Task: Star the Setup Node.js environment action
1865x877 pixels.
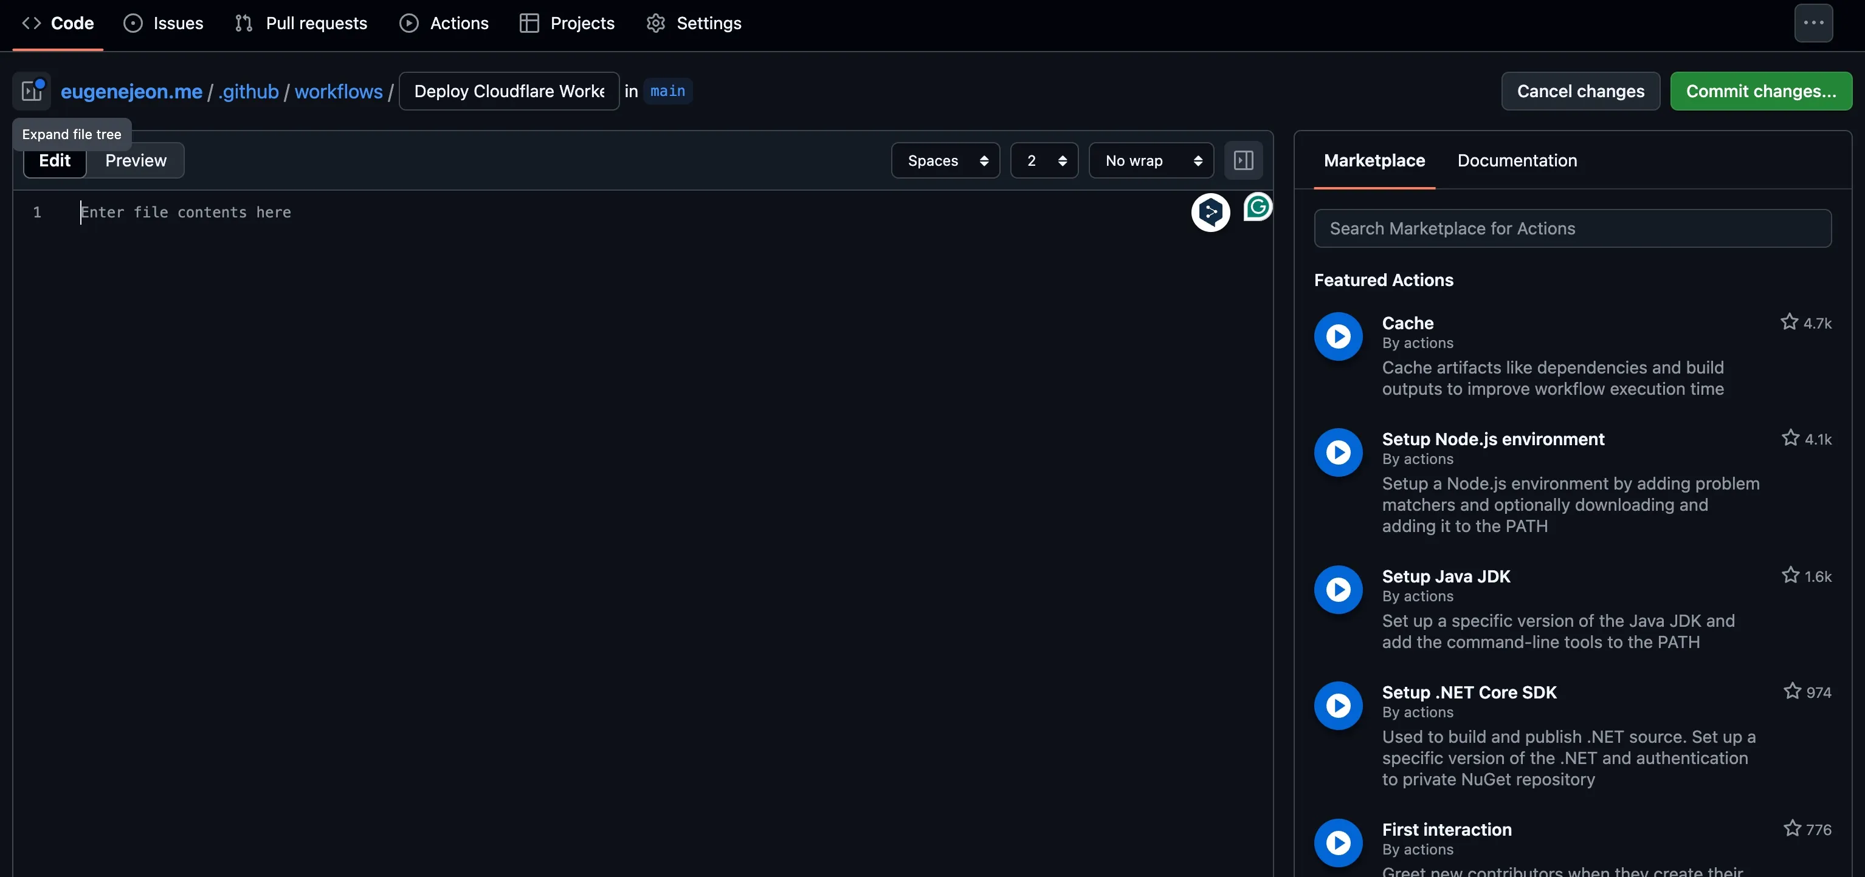Action: [x=1790, y=438]
